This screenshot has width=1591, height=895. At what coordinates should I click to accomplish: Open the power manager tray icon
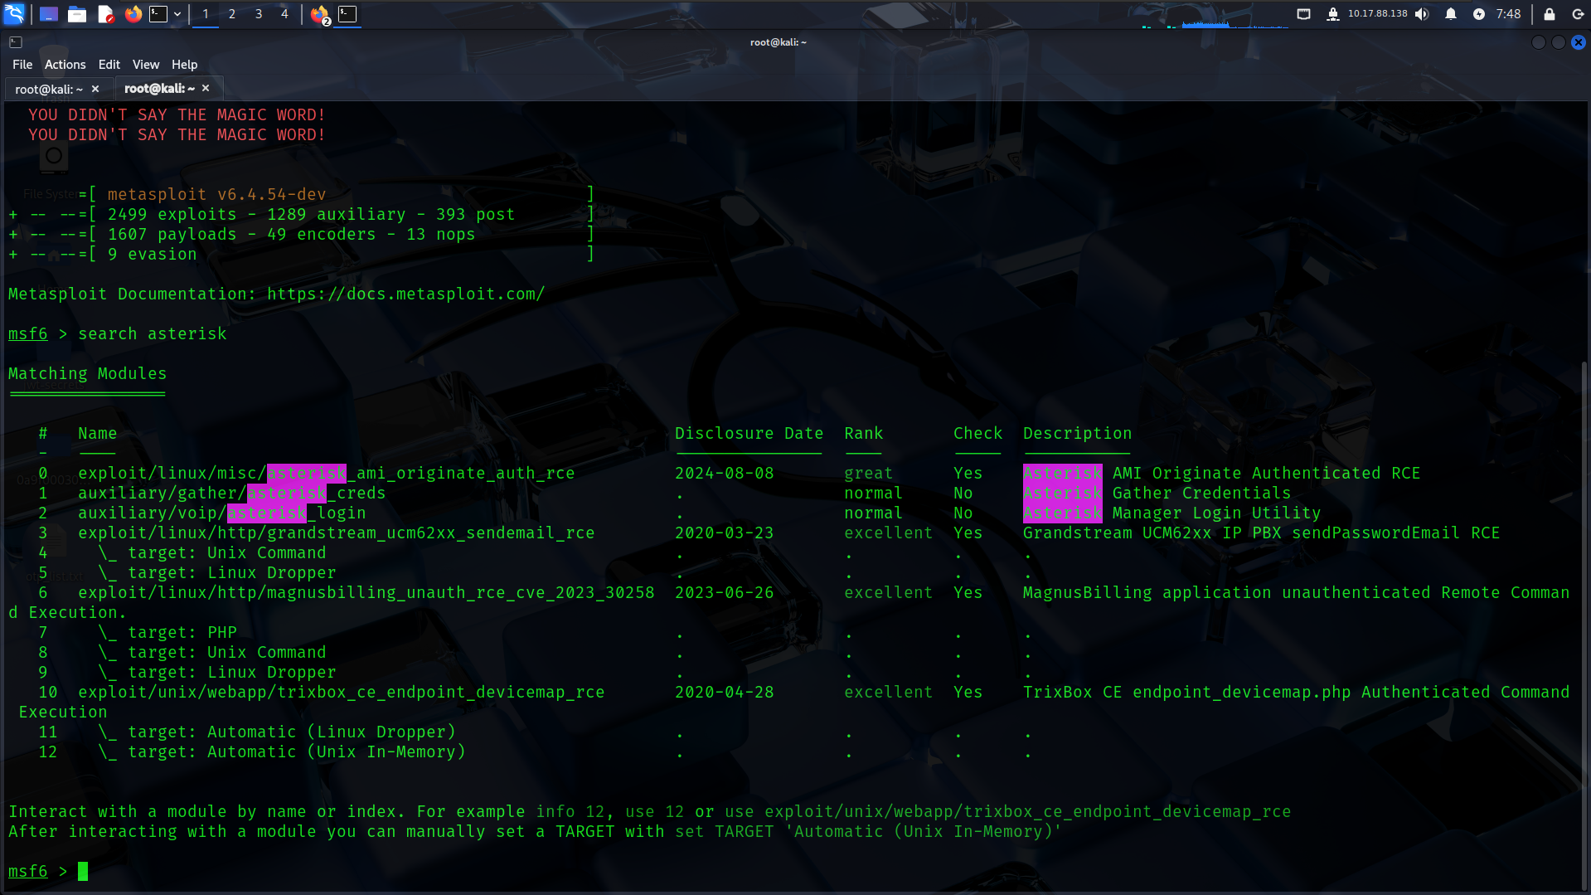click(1479, 14)
